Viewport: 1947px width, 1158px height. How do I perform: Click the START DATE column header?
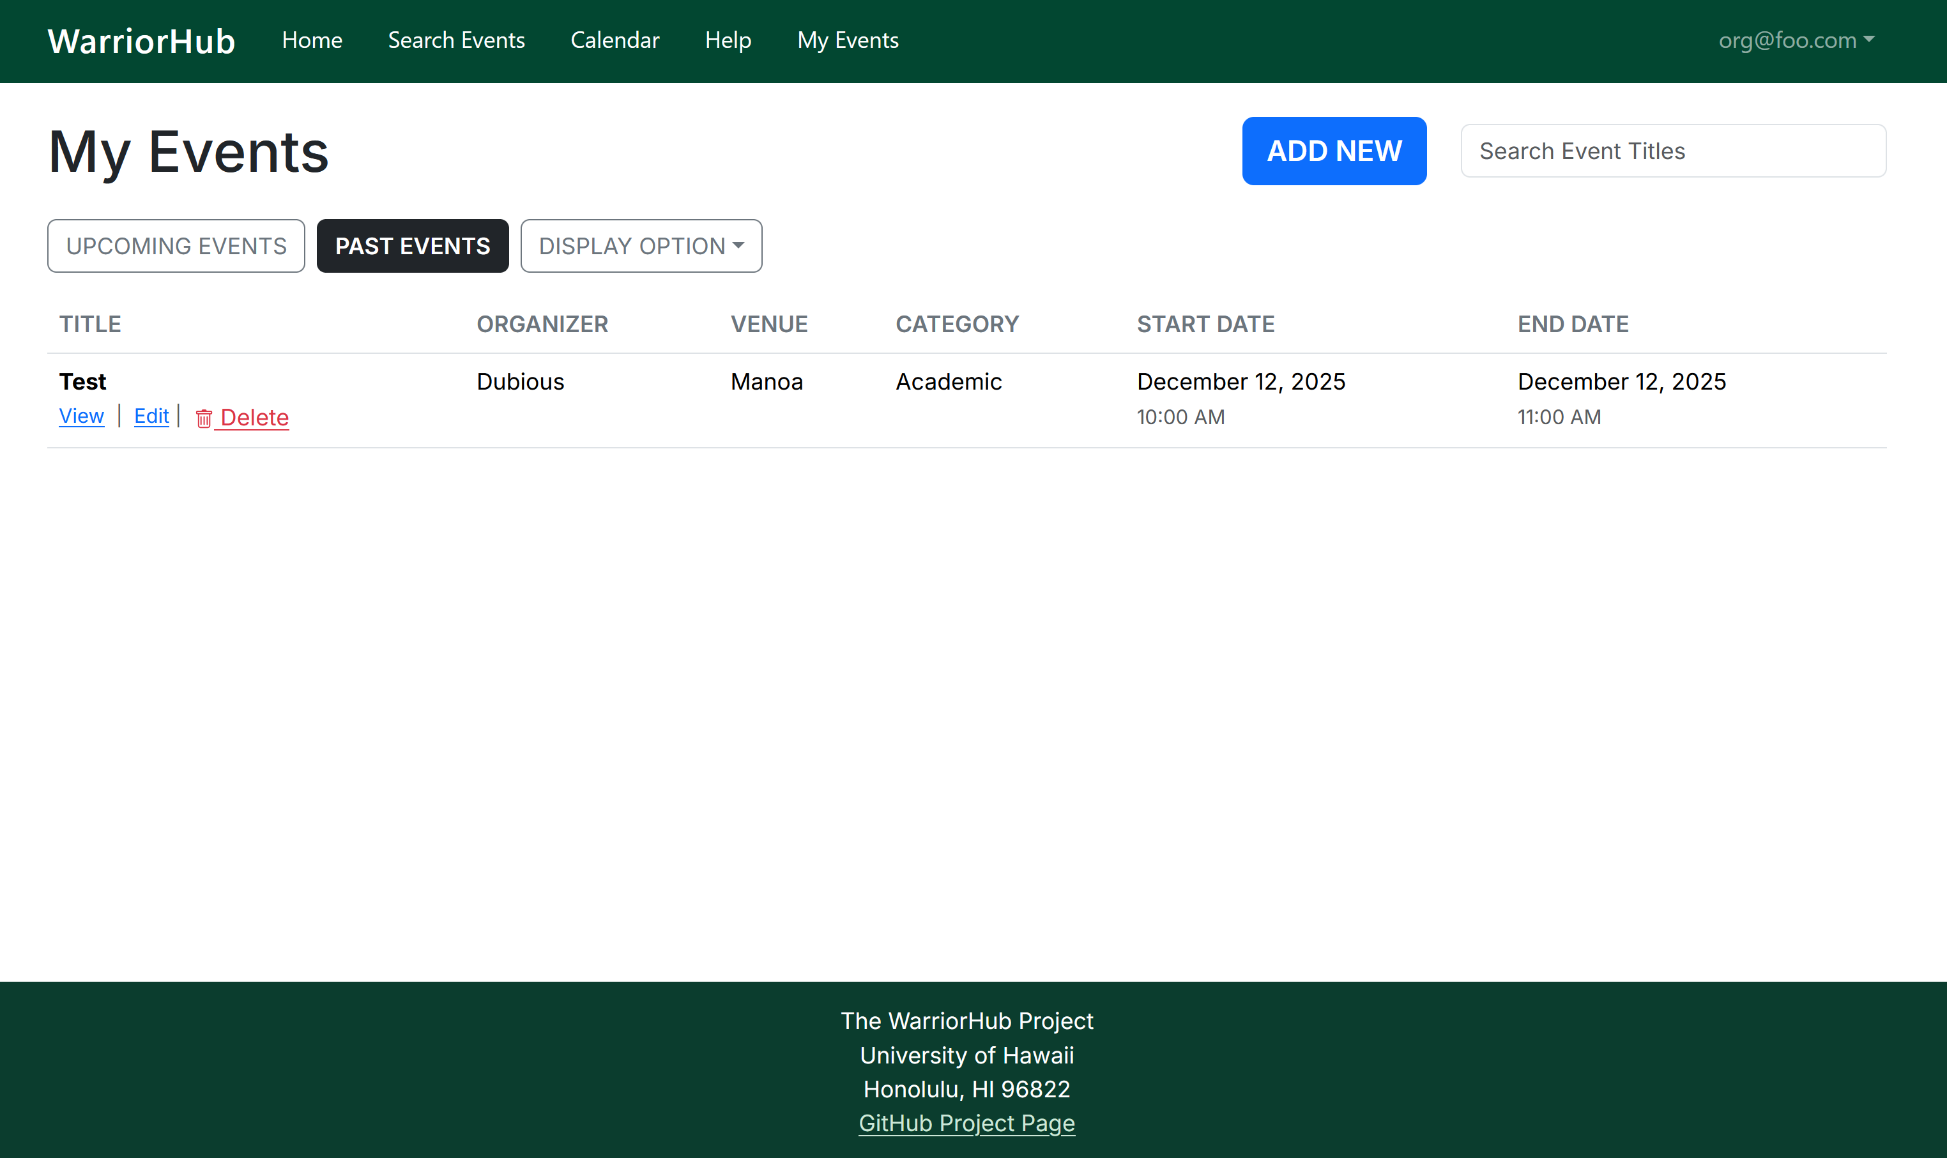(1205, 324)
